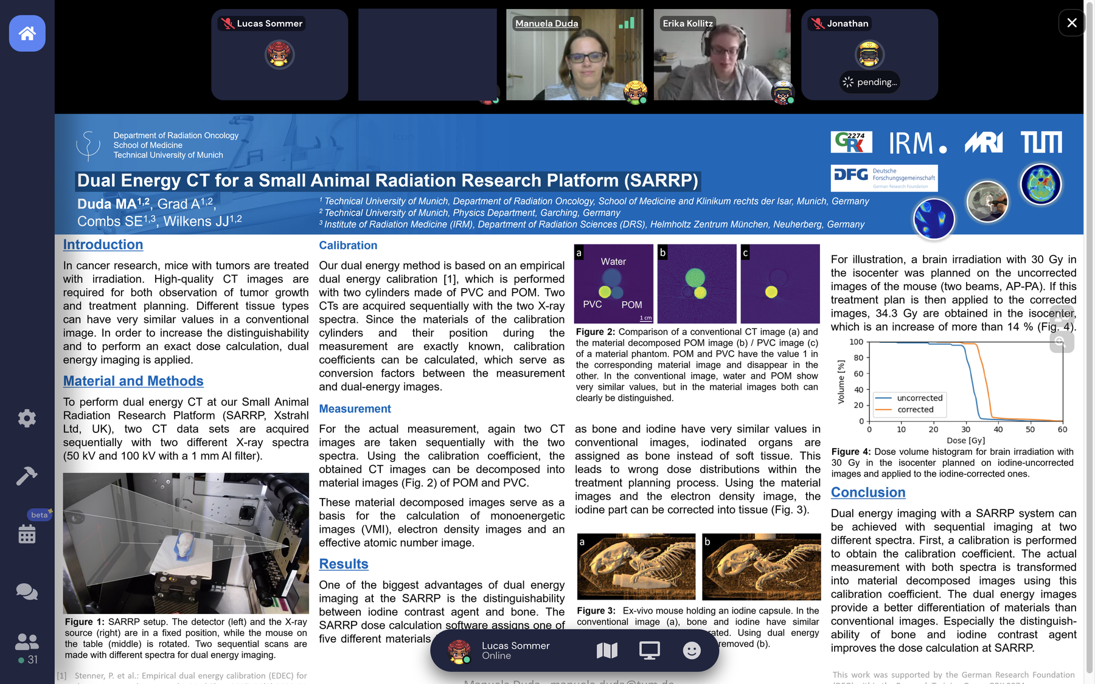
Task: Click Figure 2 panel a Water image
Action: tap(614, 283)
